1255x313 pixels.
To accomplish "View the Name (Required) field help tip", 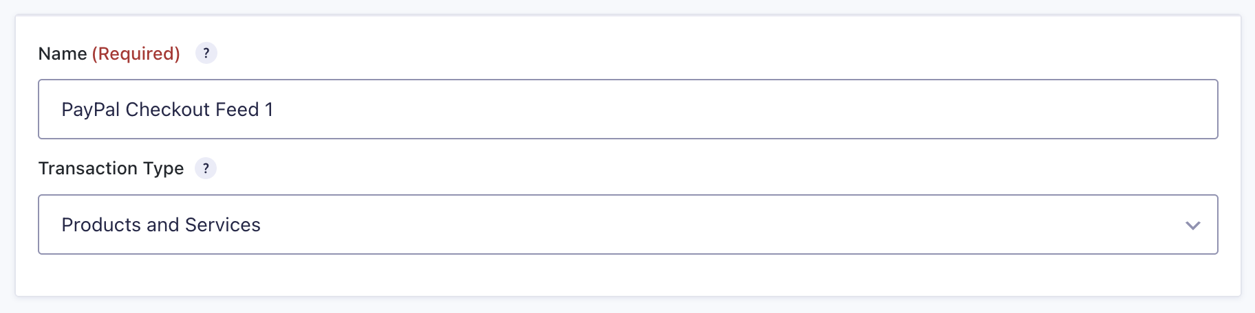I will coord(206,53).
